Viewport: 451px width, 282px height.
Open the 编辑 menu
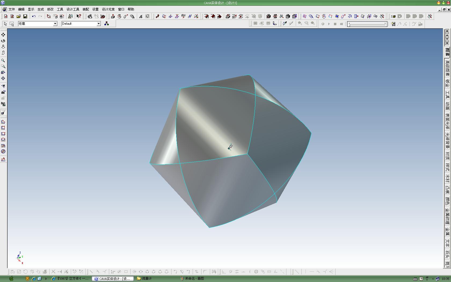tap(21, 9)
